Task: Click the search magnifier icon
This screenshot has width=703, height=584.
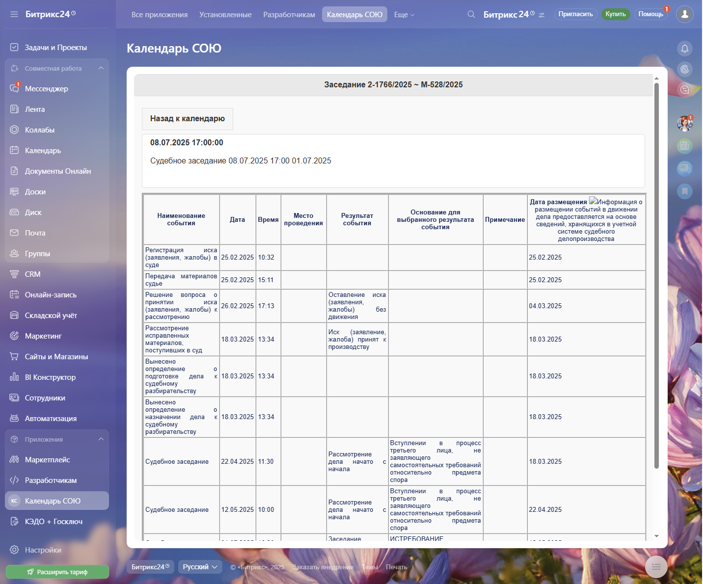Action: click(471, 14)
